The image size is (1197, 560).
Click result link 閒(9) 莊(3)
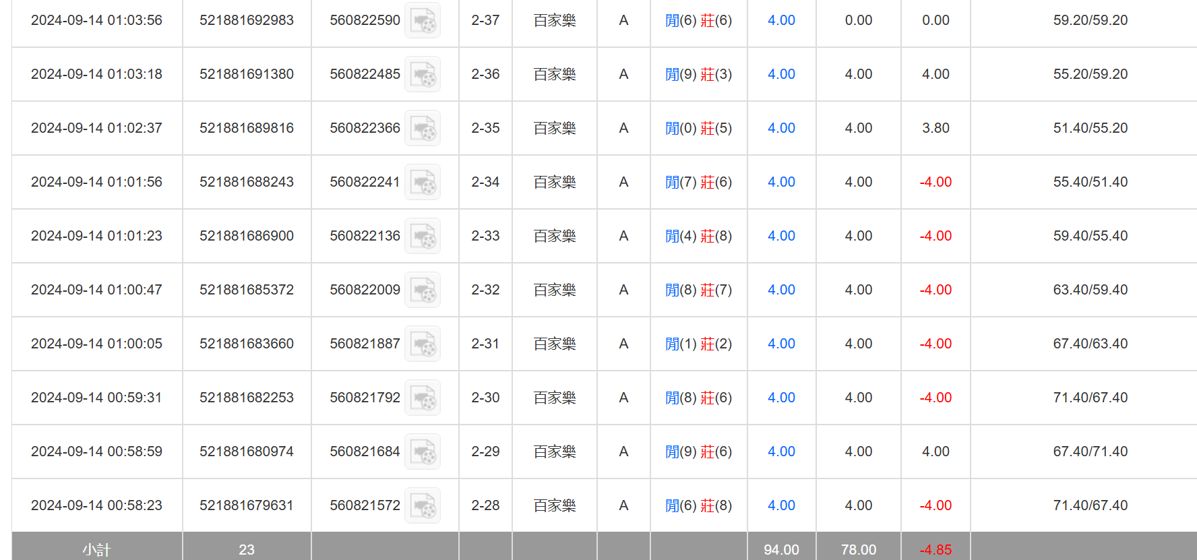pos(698,74)
